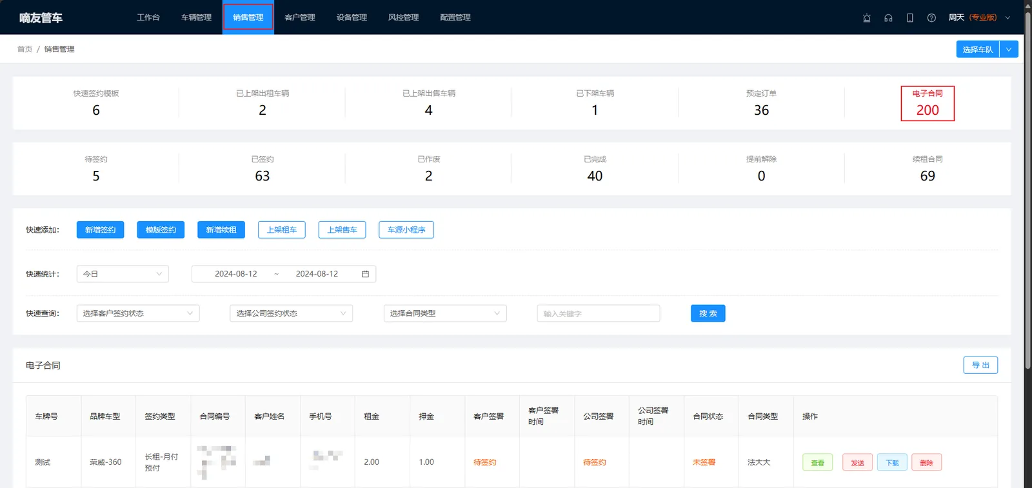1032x488 pixels.
Task: Open the 设备管理 menu
Action: (352, 17)
